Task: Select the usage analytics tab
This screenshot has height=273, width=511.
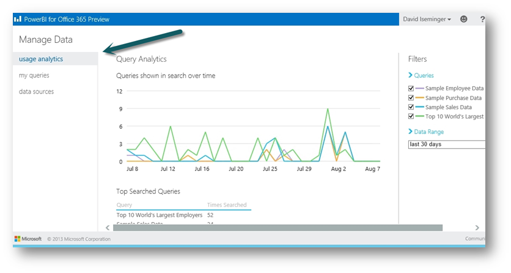Action: point(56,59)
